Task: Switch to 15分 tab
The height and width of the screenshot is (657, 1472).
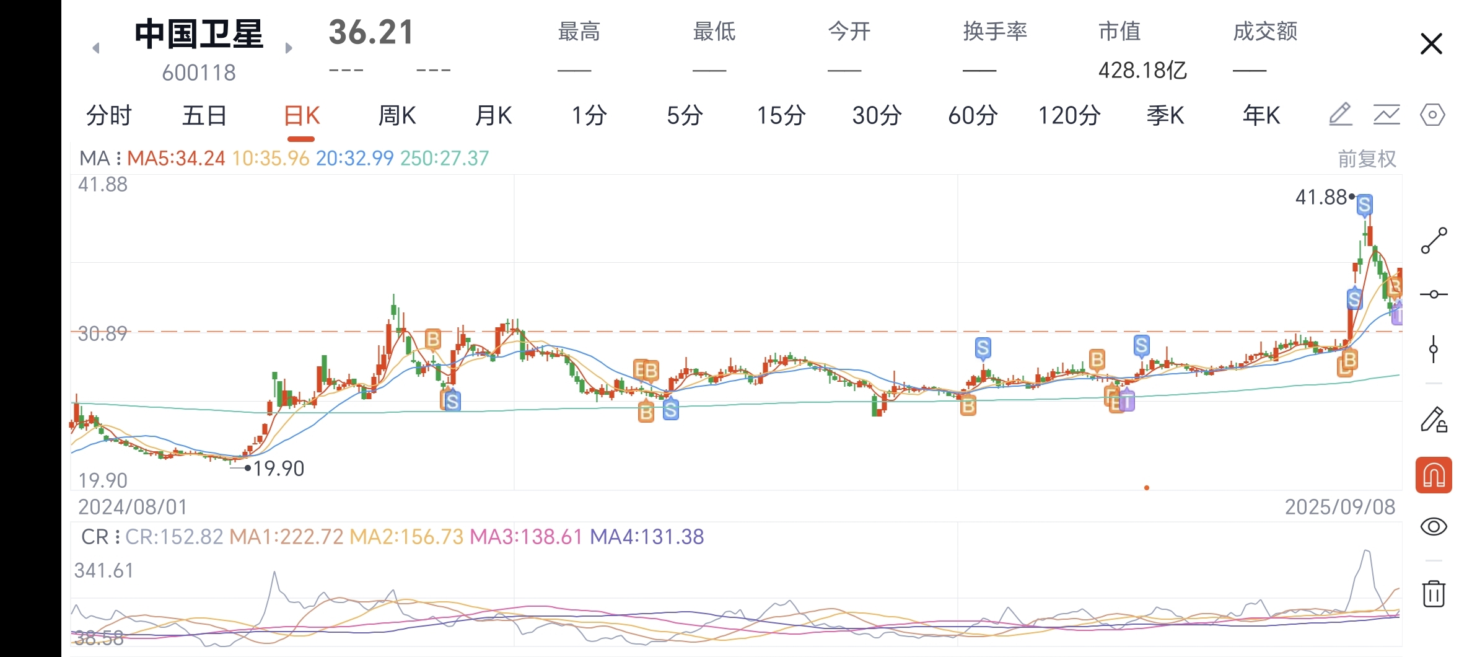Action: (x=781, y=115)
